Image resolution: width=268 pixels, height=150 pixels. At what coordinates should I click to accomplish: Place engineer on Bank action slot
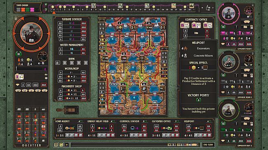pos(58,63)
